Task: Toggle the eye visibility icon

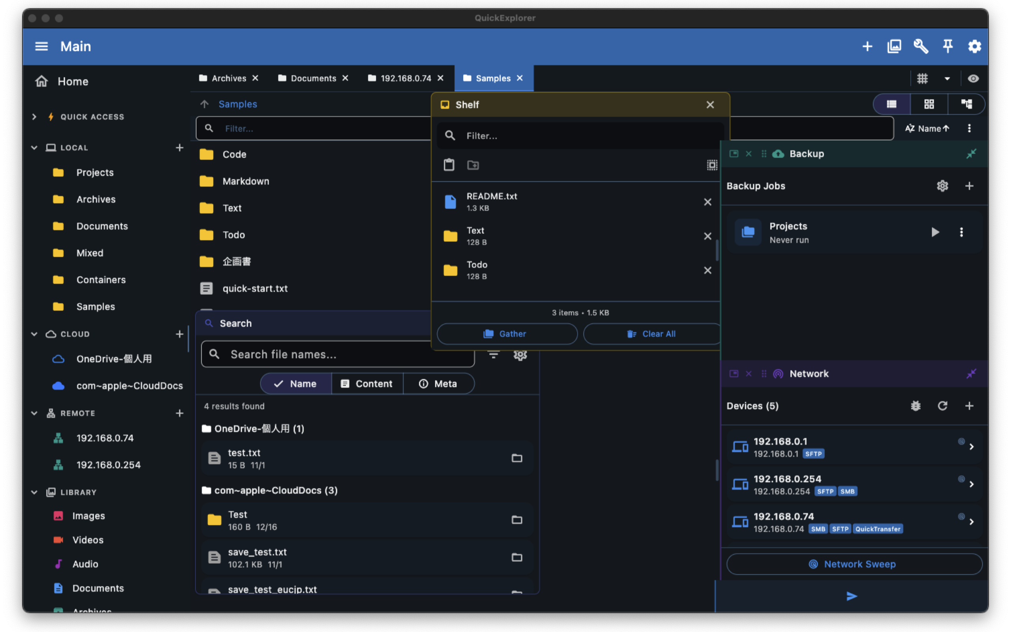Action: click(973, 79)
